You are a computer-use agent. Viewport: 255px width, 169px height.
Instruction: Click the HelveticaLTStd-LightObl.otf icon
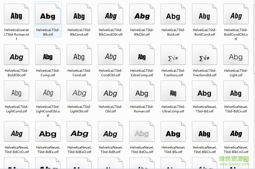pos(79,91)
